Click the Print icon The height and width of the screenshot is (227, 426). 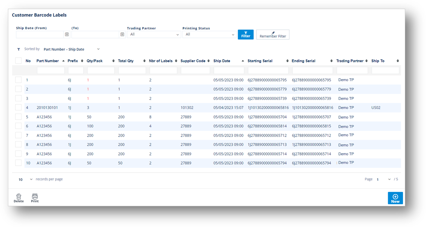click(x=34, y=196)
